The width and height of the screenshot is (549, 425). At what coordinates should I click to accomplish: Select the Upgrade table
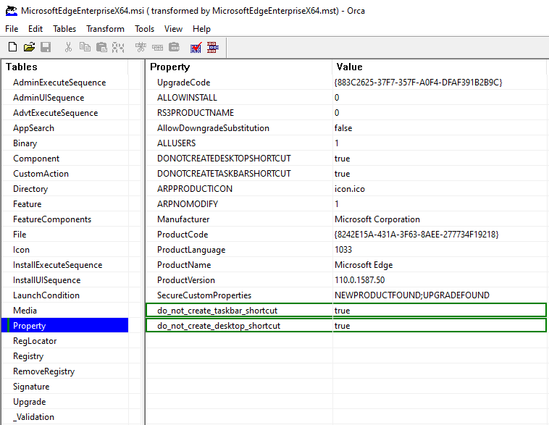30,402
